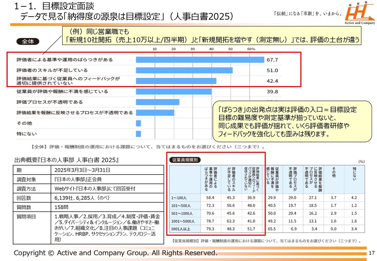Click the copyright text in the footer
This screenshot has width=377, height=261.
115,253
